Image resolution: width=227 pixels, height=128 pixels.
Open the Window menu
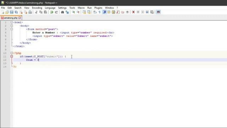(110, 8)
